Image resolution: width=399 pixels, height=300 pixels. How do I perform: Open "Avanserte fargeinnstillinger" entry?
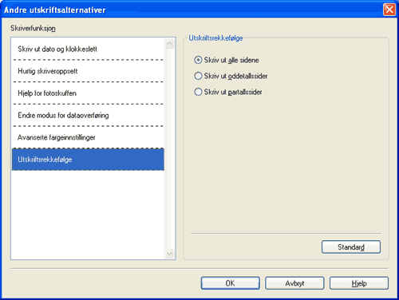pos(88,137)
